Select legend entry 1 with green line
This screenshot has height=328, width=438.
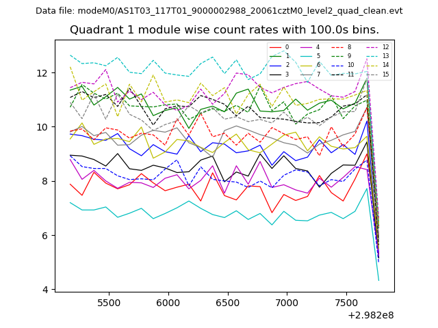click(x=279, y=56)
